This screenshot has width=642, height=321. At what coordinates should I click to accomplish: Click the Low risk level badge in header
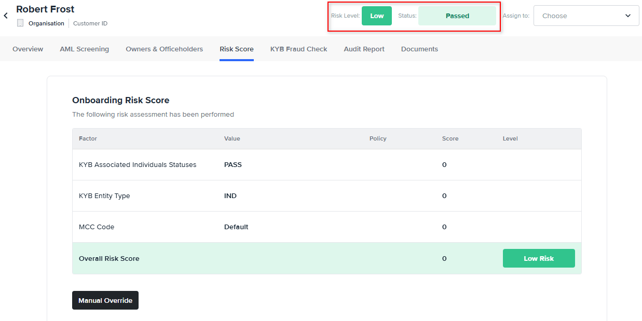click(376, 16)
